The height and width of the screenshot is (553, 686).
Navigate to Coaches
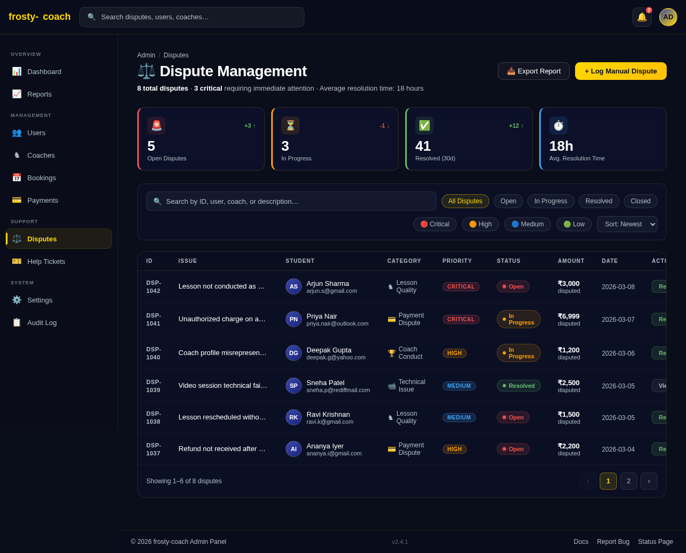(x=59, y=155)
